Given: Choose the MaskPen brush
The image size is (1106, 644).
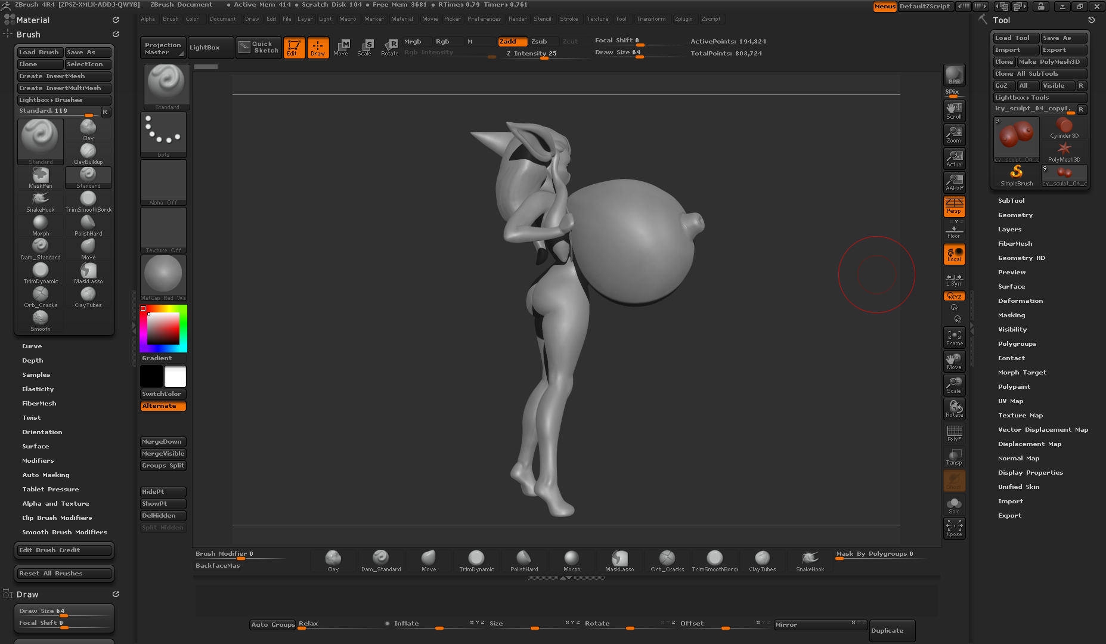Looking at the screenshot, I should pos(41,178).
